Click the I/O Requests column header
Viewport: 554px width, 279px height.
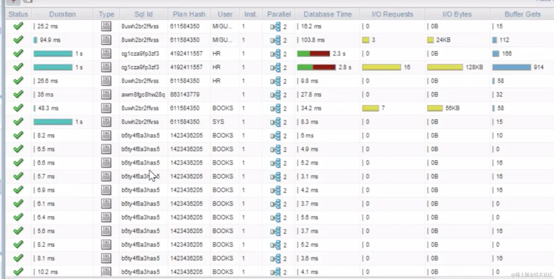(392, 14)
